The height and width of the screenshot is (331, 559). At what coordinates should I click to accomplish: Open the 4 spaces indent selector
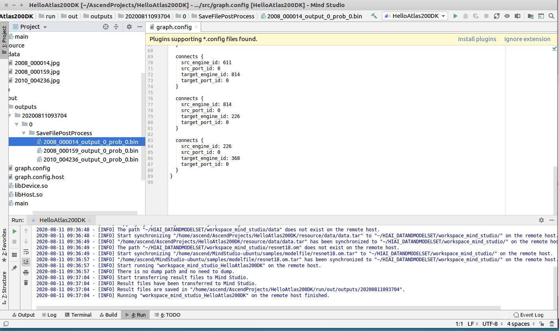pos(521,324)
